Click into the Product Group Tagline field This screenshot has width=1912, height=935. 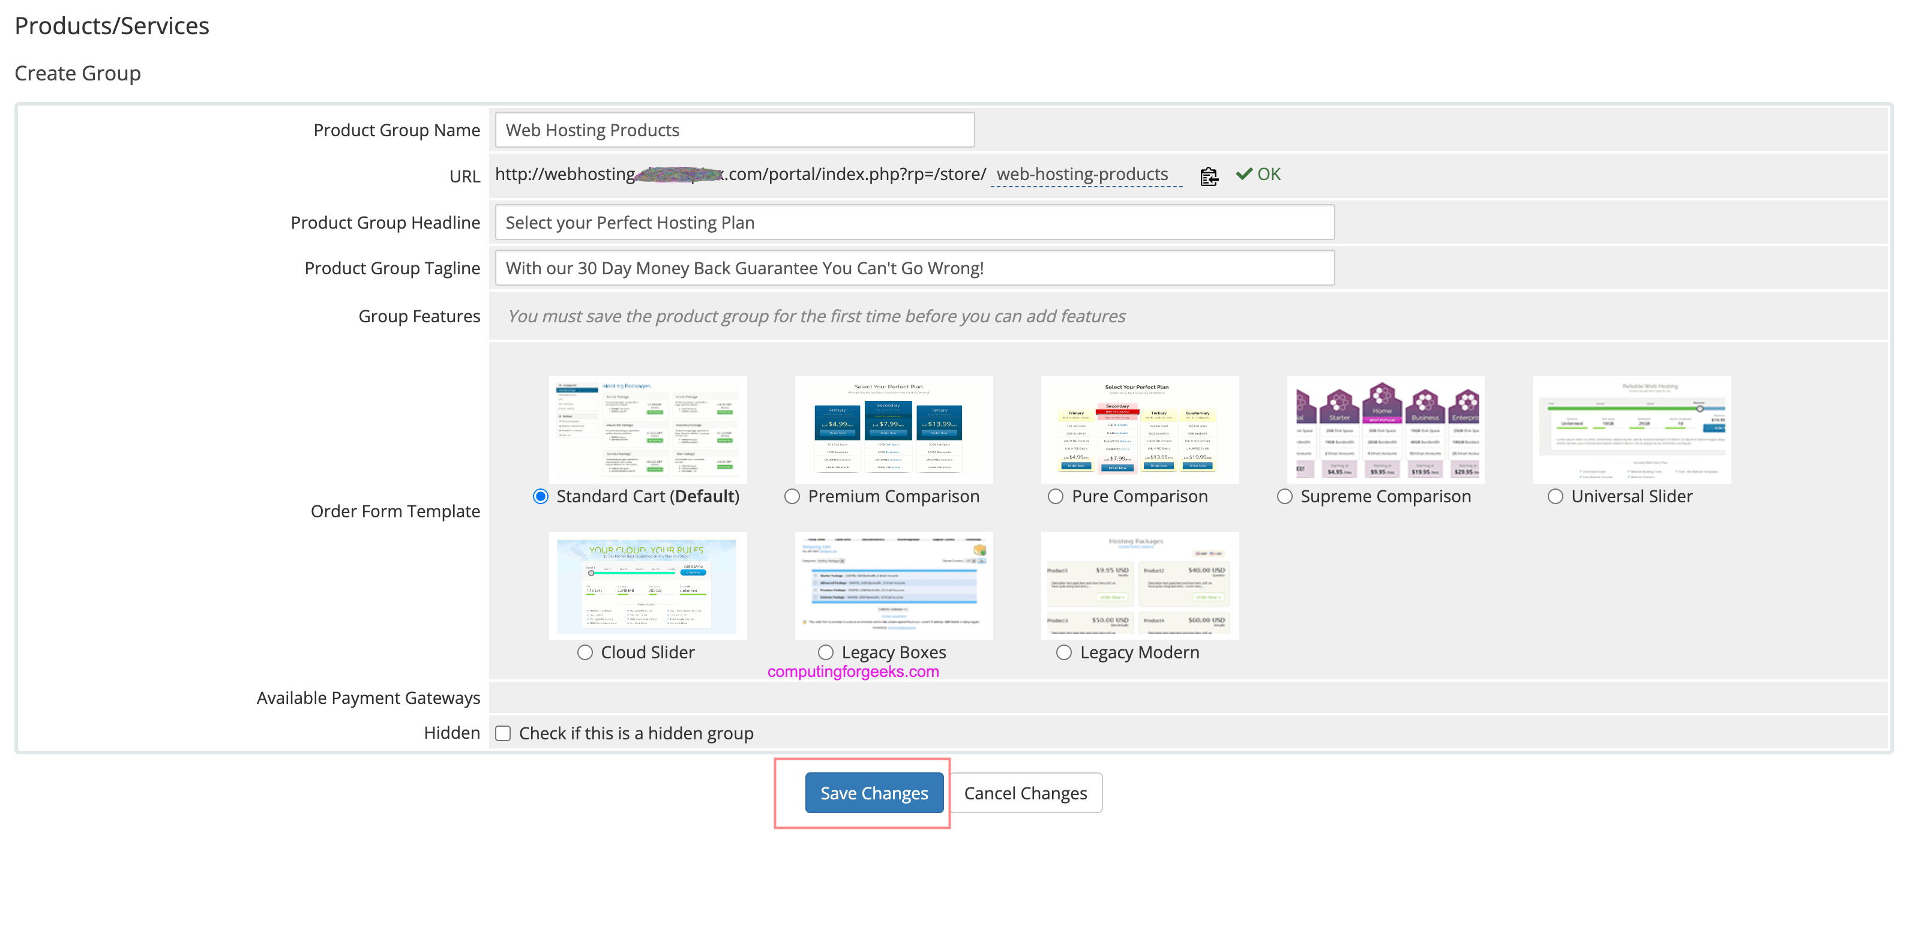[x=915, y=268]
